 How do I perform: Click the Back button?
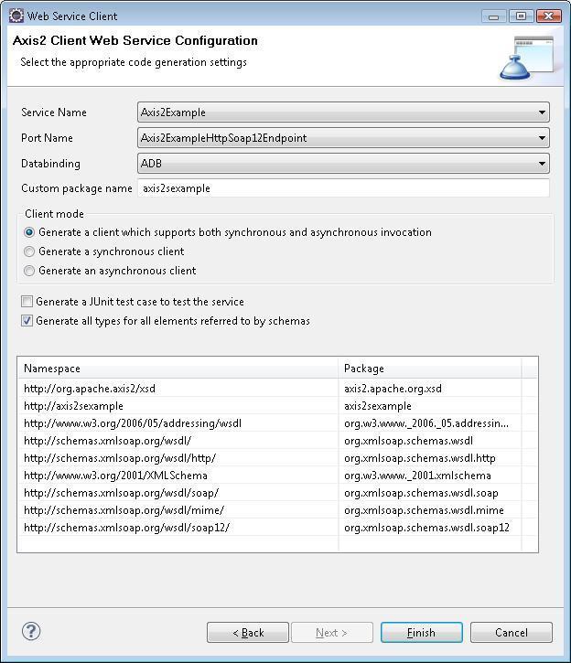(x=248, y=633)
